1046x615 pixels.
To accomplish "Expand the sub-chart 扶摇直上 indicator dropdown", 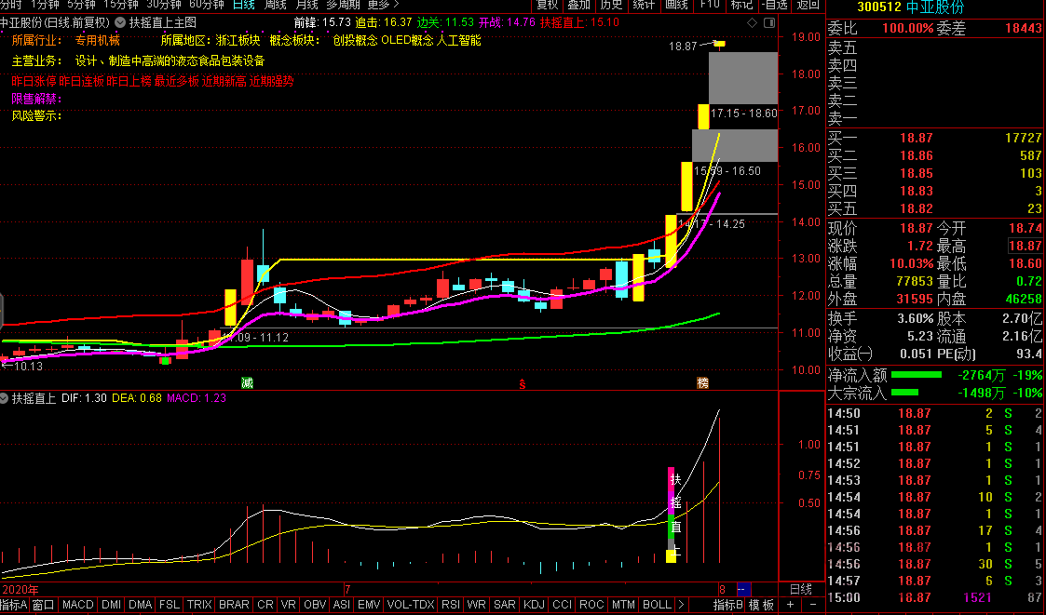I will [x=6, y=397].
